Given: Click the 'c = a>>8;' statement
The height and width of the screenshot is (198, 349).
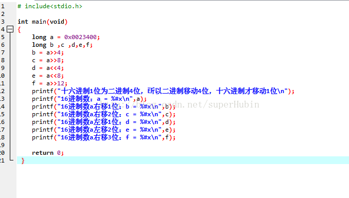Looking at the screenshot, I should tap(48, 60).
